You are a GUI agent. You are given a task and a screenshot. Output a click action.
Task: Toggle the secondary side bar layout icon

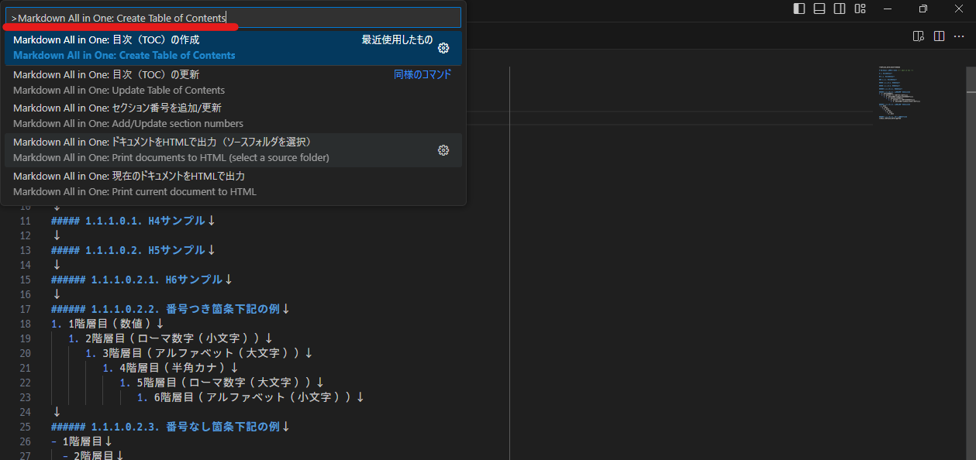click(840, 9)
